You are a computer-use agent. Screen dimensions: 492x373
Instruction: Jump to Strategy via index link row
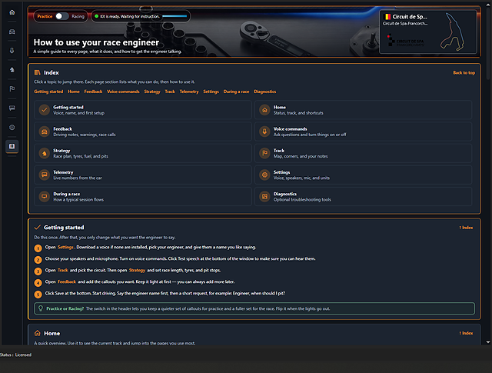[152, 92]
